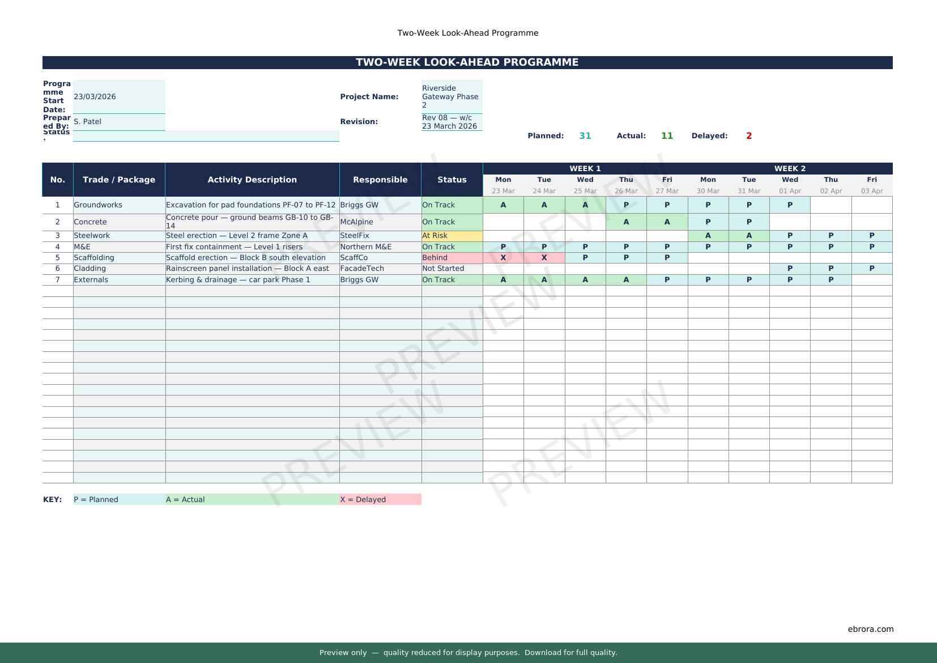Select the Kerbing & drainage activity description cell
The width and height of the screenshot is (937, 663).
(252, 280)
